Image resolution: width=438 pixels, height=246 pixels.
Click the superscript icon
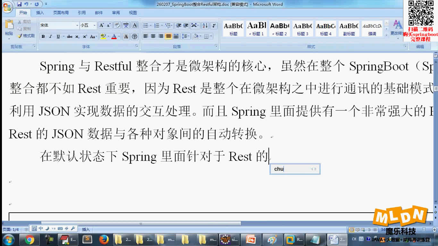pyautogui.click(x=85, y=36)
